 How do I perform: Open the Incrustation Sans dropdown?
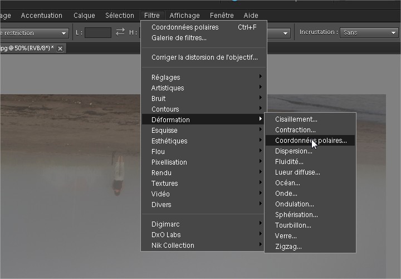coord(369,33)
